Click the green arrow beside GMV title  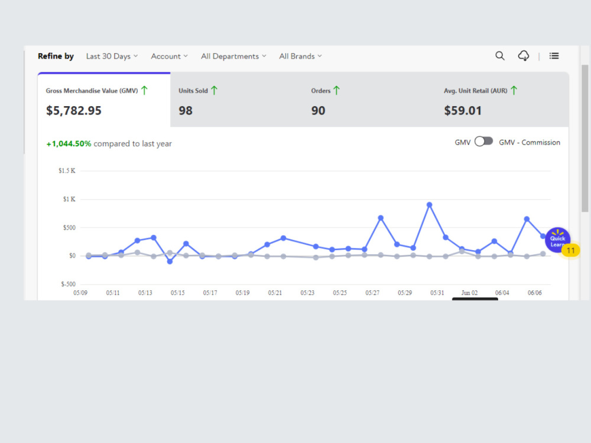click(x=144, y=90)
